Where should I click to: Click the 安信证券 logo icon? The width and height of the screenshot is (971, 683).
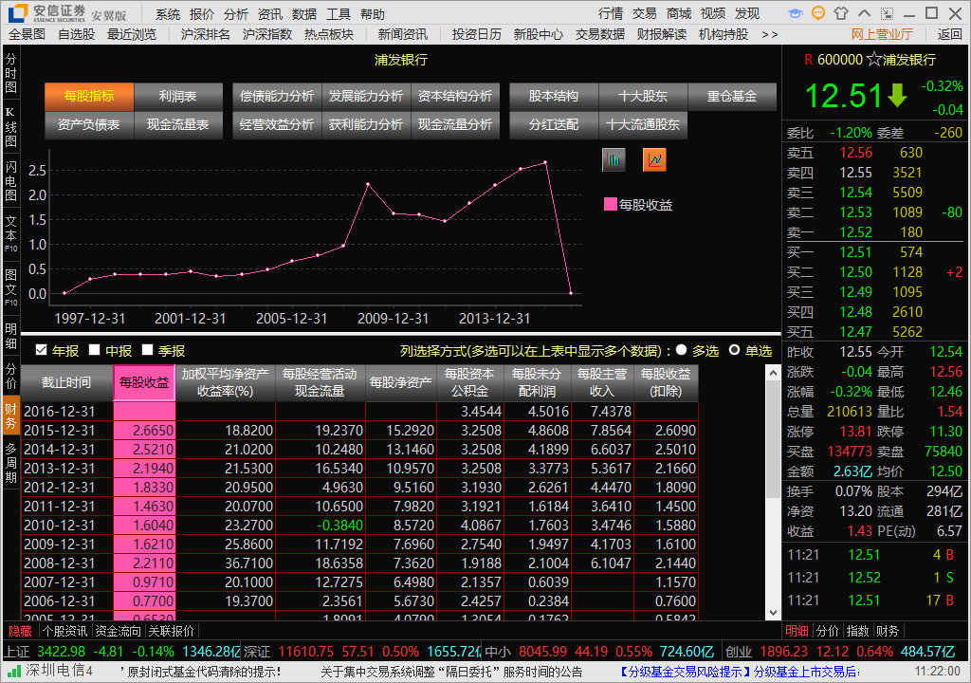pos(18,13)
